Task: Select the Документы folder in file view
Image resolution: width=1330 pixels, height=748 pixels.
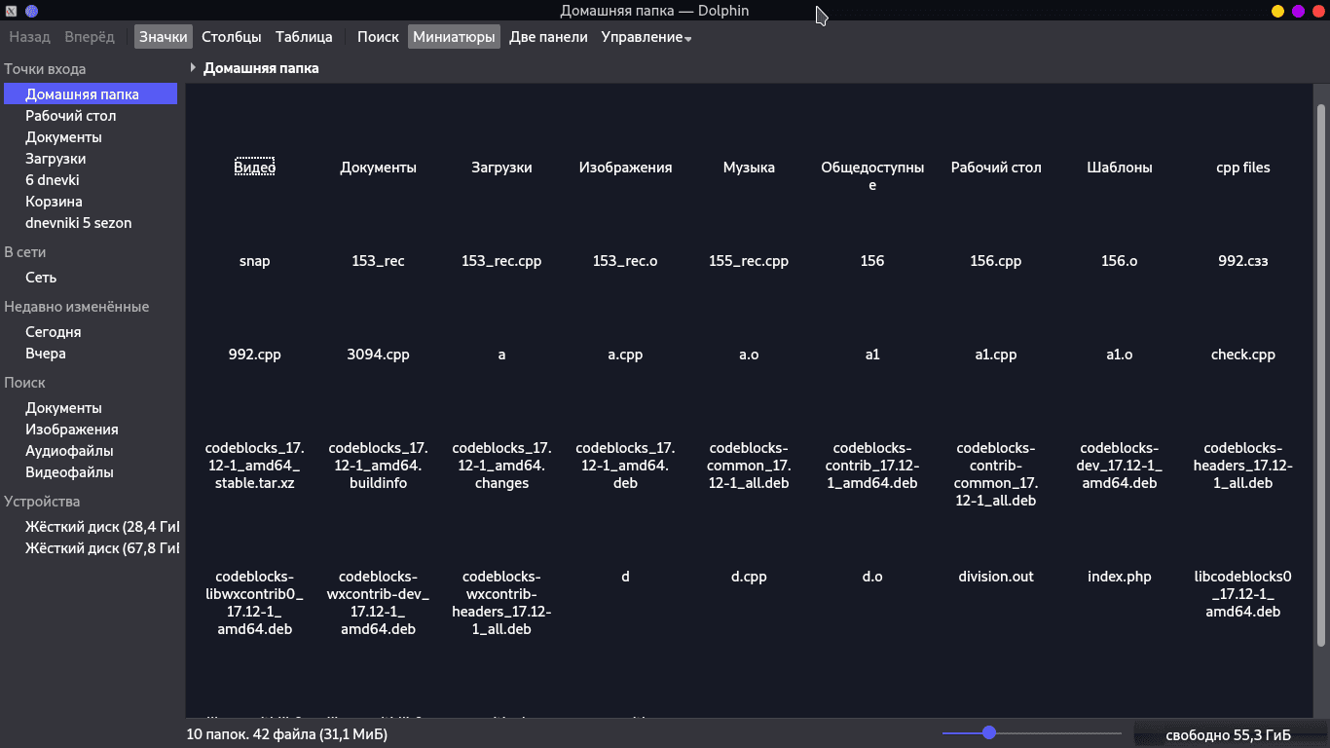Action: 378,168
